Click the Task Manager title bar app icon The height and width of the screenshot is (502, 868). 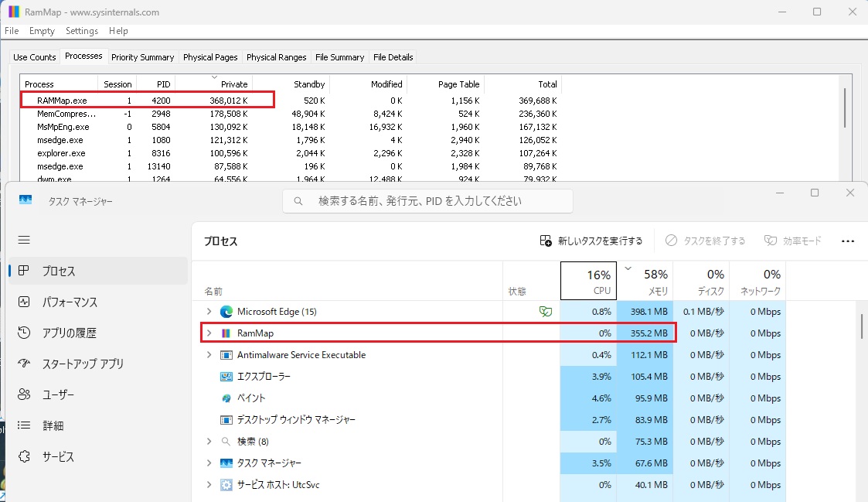click(x=26, y=200)
